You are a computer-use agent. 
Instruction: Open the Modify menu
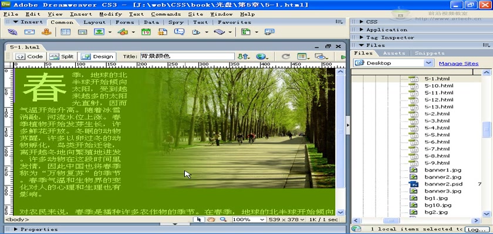pos(111,14)
